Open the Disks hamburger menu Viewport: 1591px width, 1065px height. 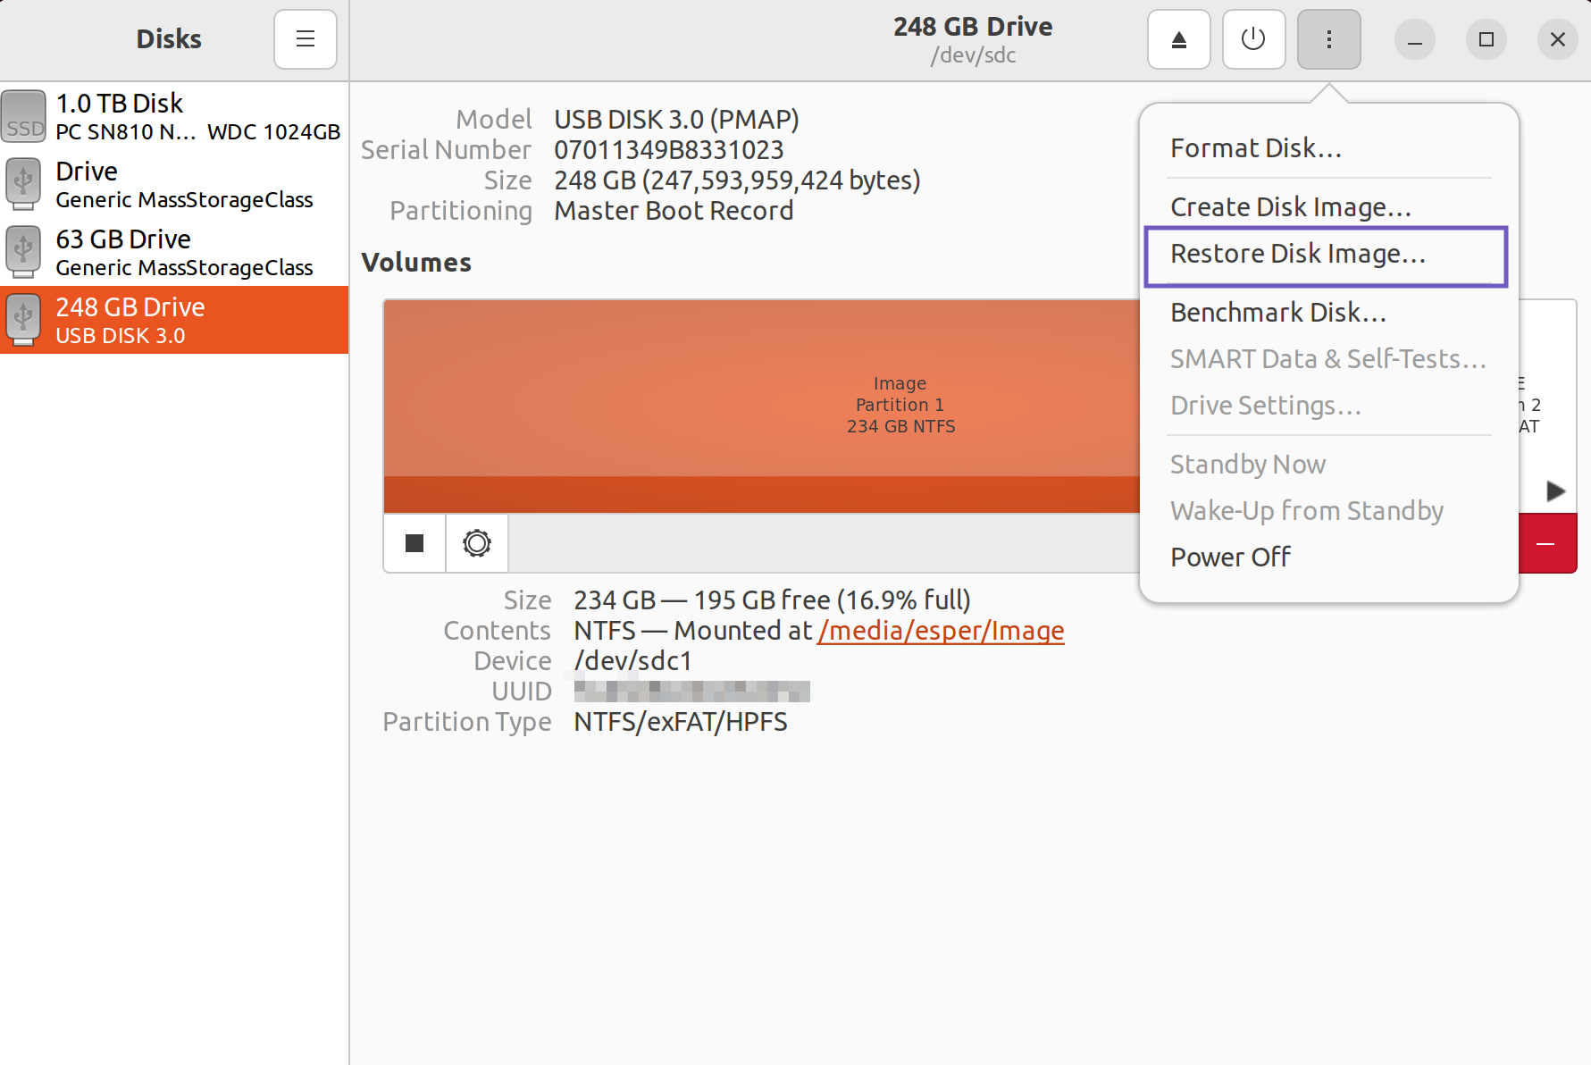305,39
